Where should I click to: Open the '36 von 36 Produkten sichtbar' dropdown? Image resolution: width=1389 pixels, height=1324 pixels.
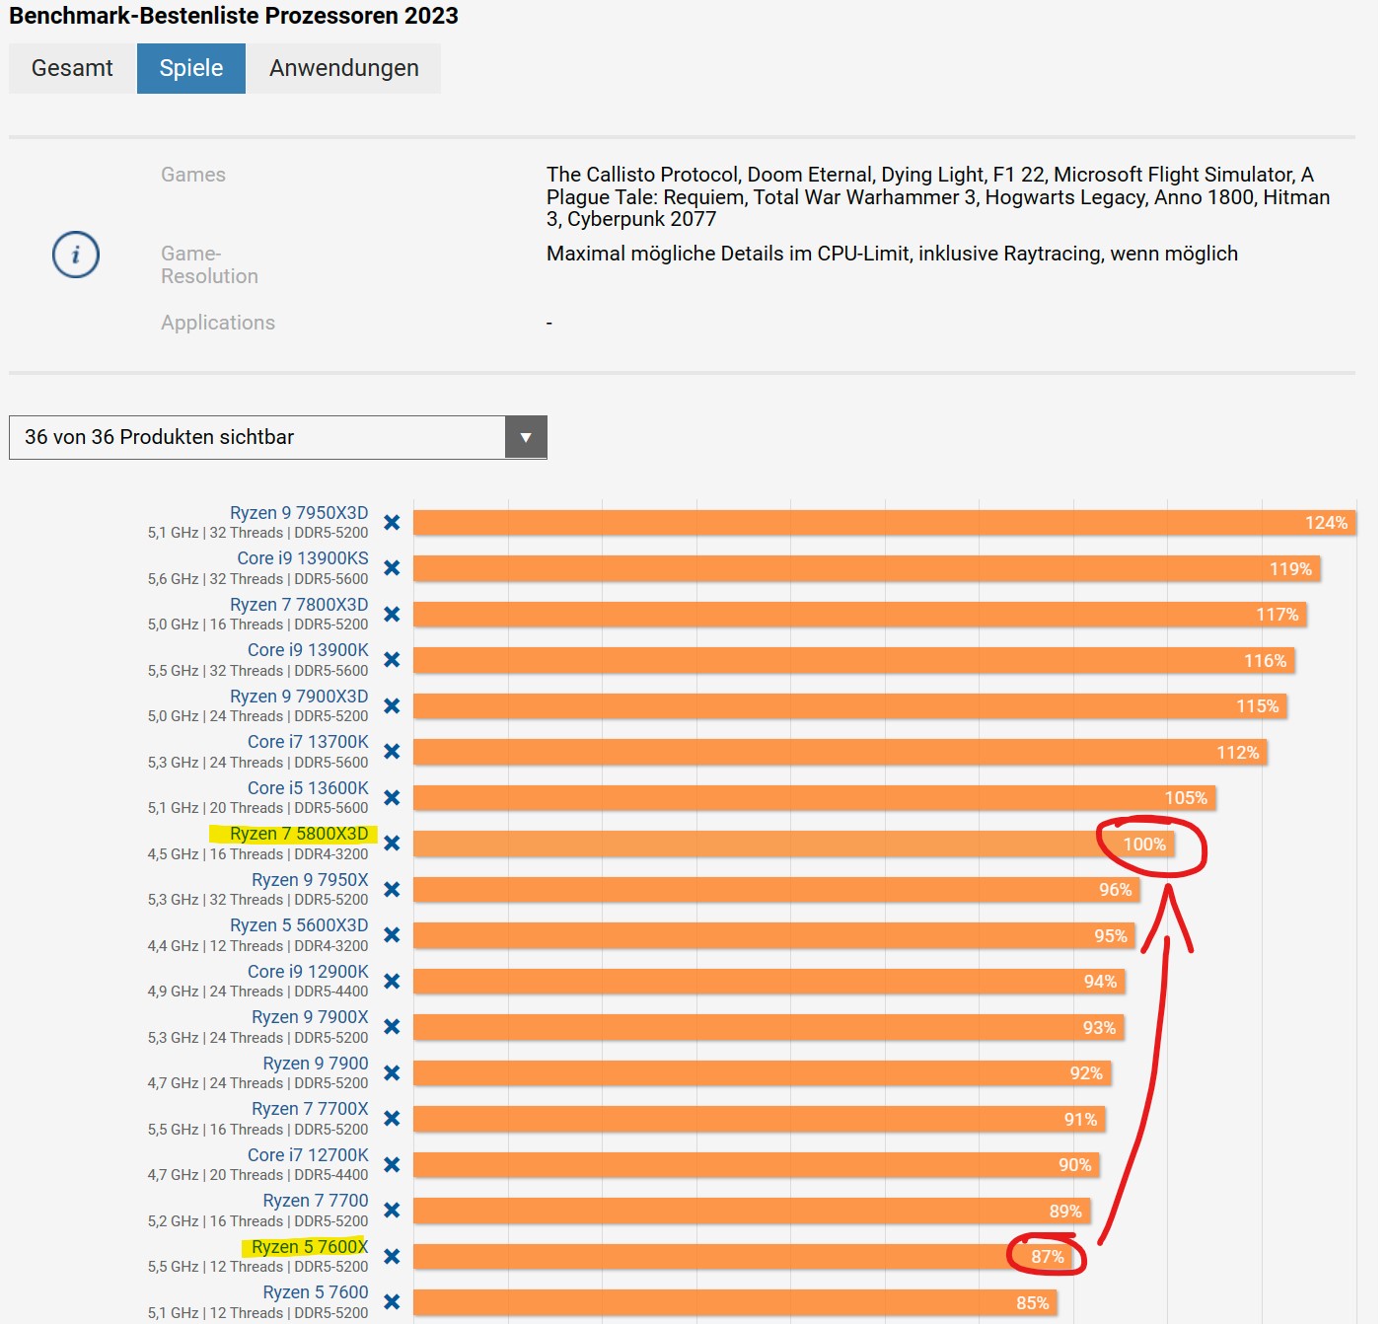pyautogui.click(x=278, y=437)
